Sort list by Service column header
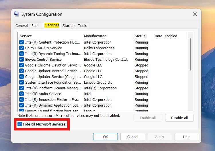This screenshot has width=215, height=151. pos(50,36)
